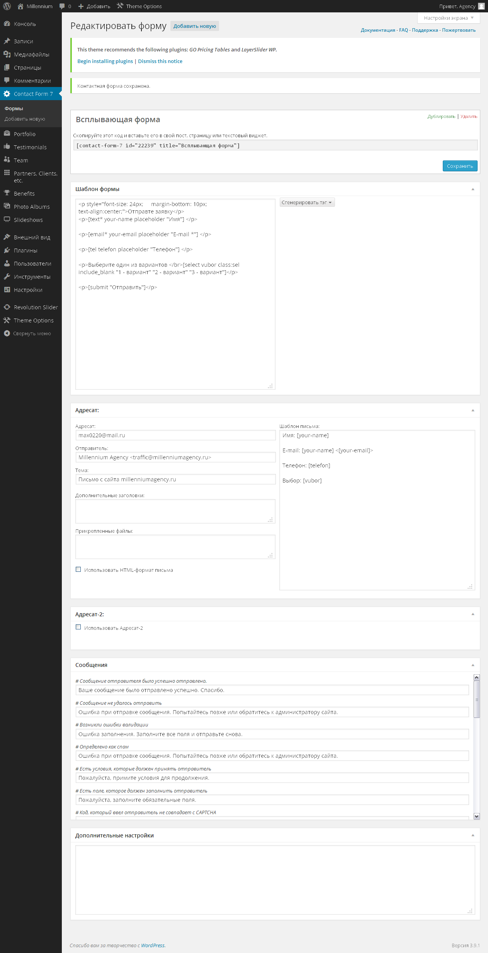488x953 pixels.
Task: Click the Dismiss this notice link
Action: click(x=160, y=61)
